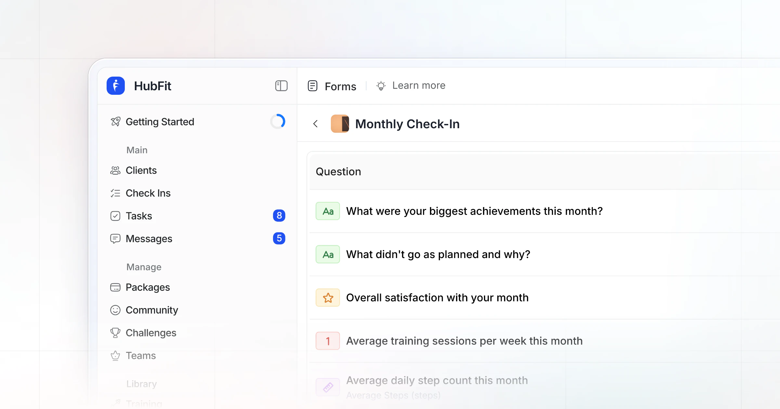Click the Community smiley icon
This screenshot has width=780, height=409.
[115, 310]
